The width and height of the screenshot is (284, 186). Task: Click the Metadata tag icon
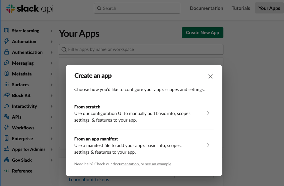pos(7,73)
